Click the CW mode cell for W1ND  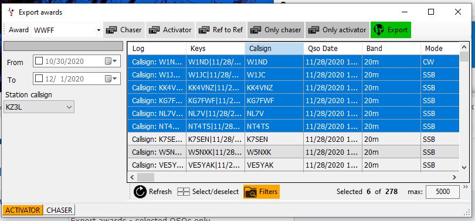[x=440, y=62]
